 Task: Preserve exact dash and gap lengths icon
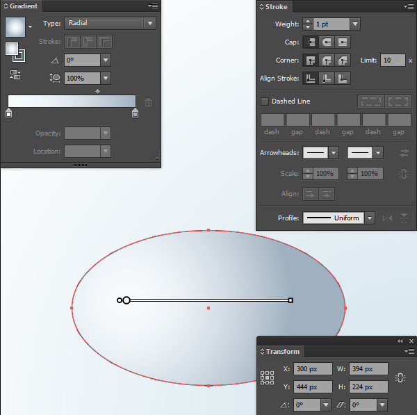[x=371, y=101]
